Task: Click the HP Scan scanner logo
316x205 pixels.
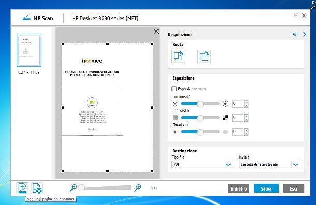Action: (x=26, y=18)
